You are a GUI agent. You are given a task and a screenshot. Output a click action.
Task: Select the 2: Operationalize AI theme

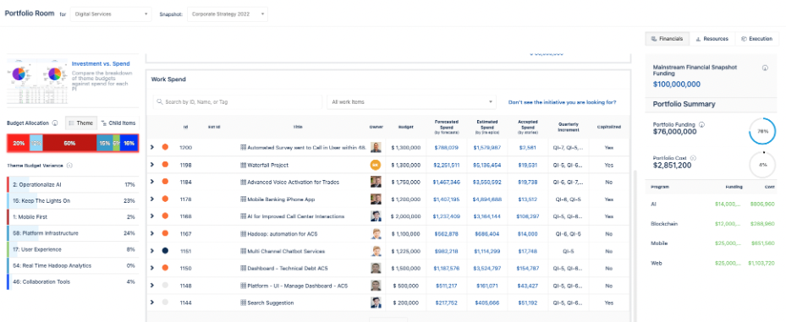(73, 184)
